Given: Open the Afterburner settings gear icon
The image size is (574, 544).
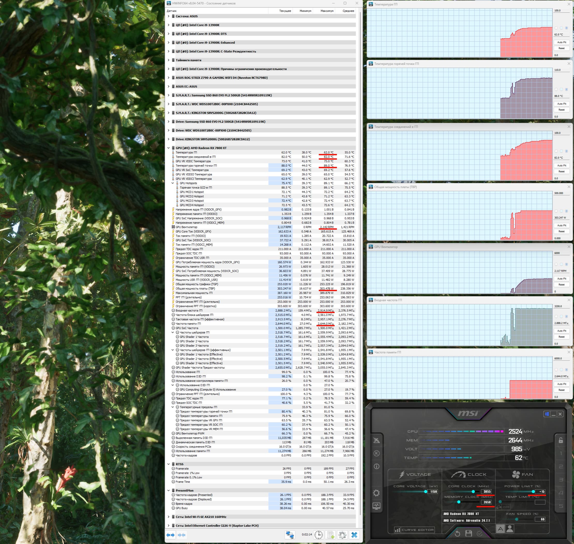Looking at the screenshot, I should (x=376, y=493).
